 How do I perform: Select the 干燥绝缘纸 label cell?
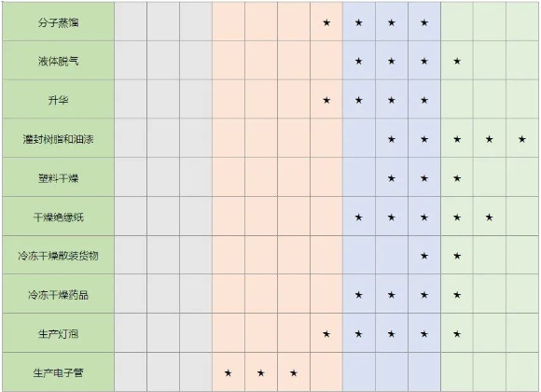pos(59,217)
